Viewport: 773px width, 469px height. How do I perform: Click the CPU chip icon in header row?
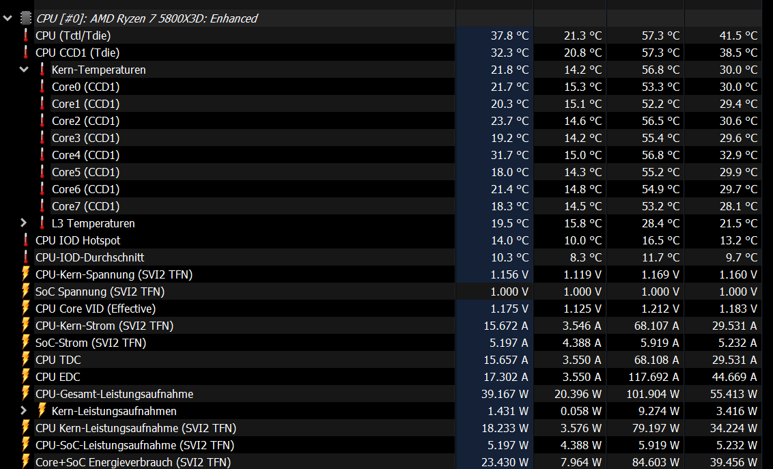click(x=26, y=18)
